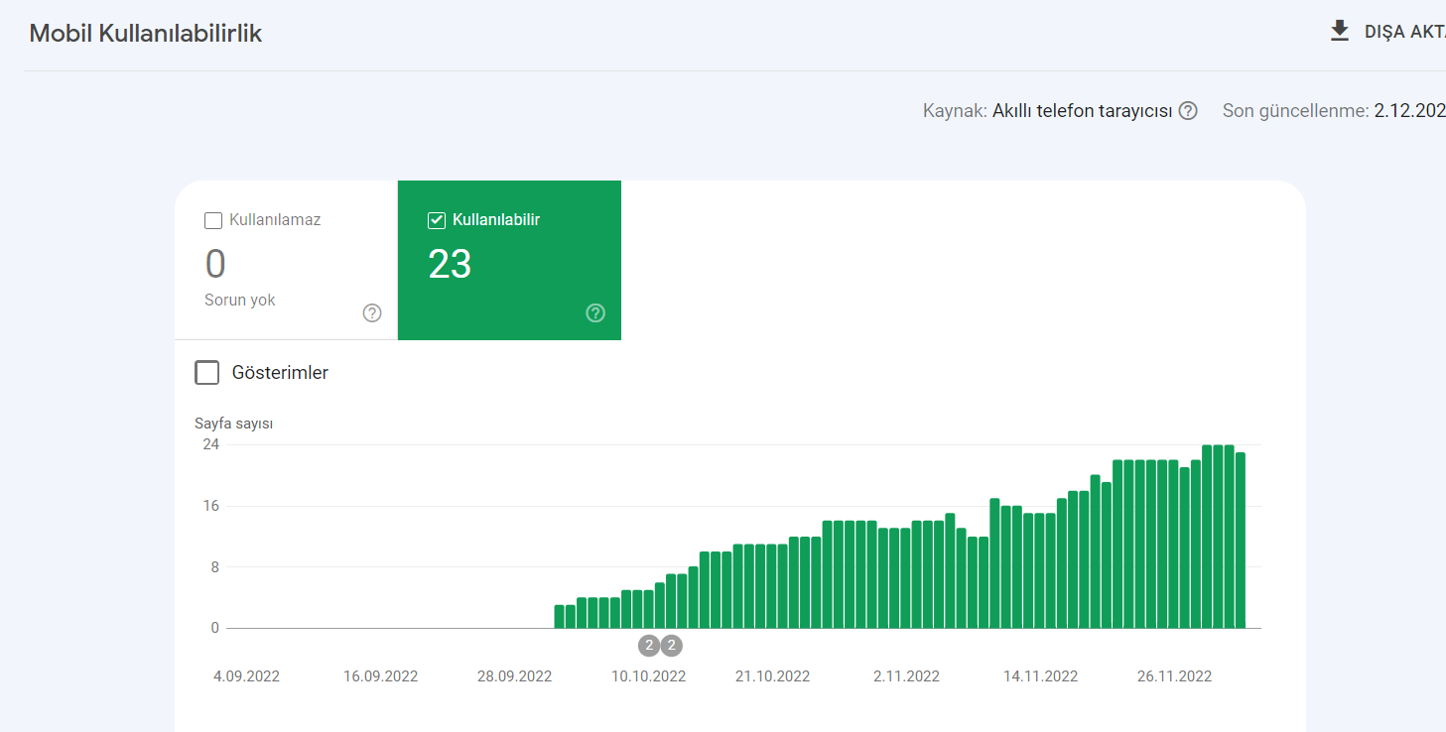1446x732 pixels.
Task: Select the Kullanılamaz 0 card
Action: [x=286, y=260]
